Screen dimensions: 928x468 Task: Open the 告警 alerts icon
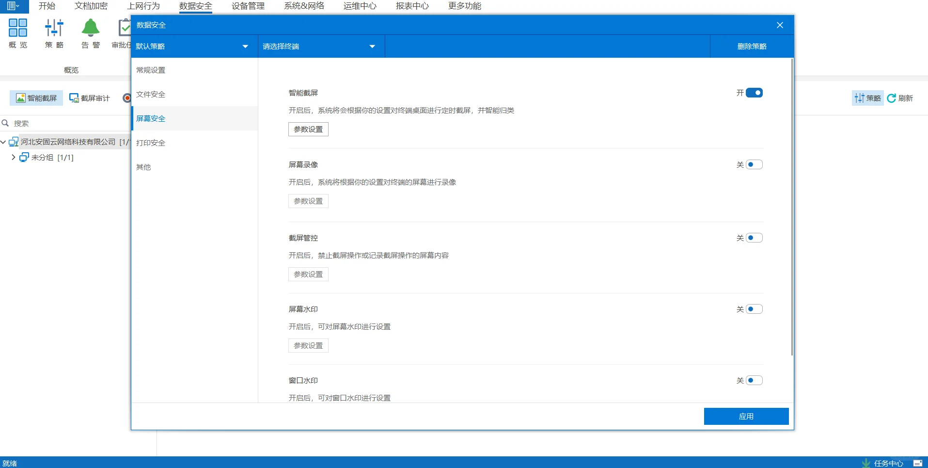pyautogui.click(x=90, y=32)
